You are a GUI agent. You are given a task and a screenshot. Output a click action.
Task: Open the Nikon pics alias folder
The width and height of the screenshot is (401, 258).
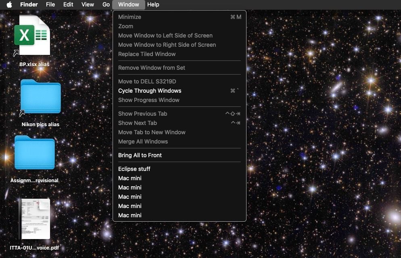click(40, 97)
